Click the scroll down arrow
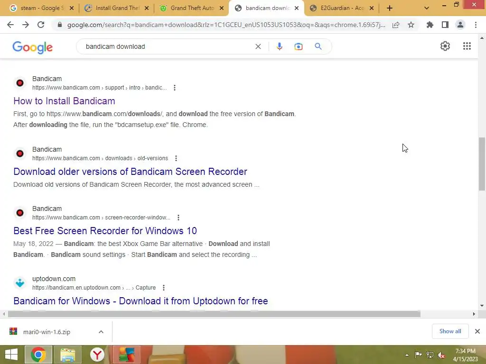Image resolution: width=486 pixels, height=364 pixels. pos(482,306)
